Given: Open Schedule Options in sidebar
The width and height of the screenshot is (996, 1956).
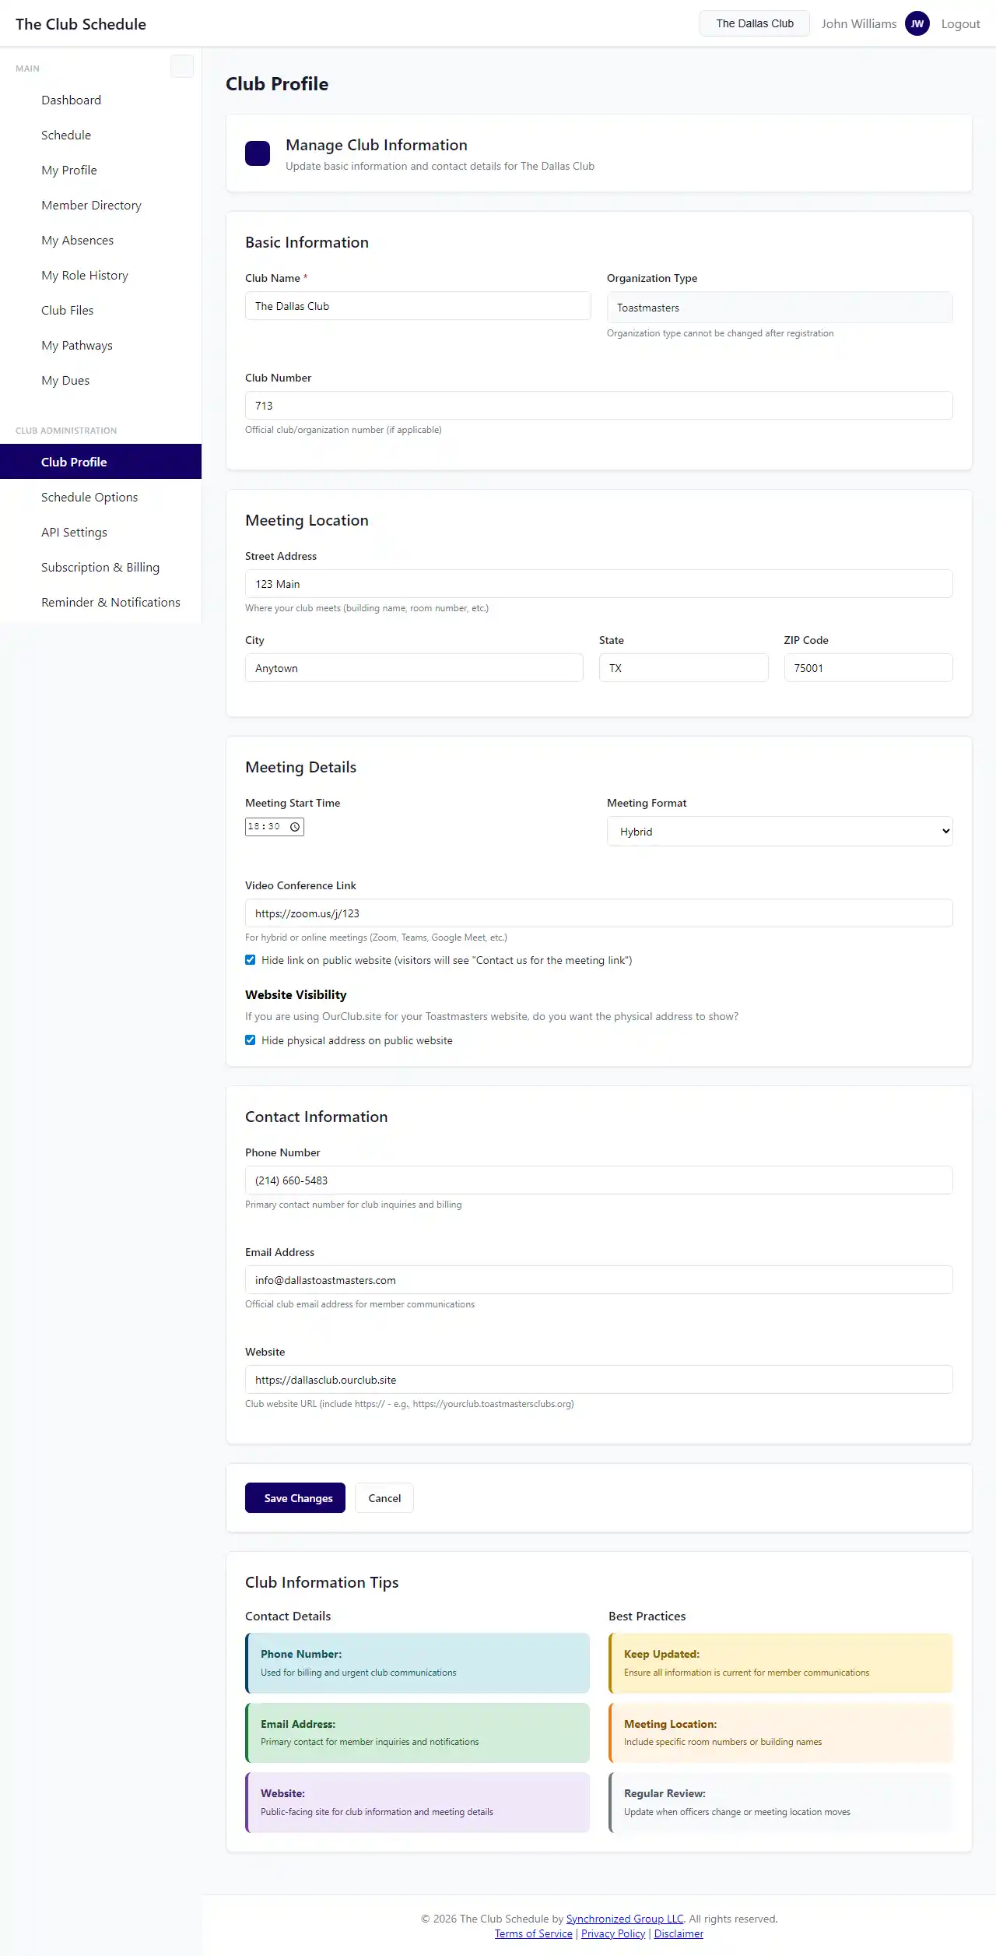Looking at the screenshot, I should pos(89,497).
